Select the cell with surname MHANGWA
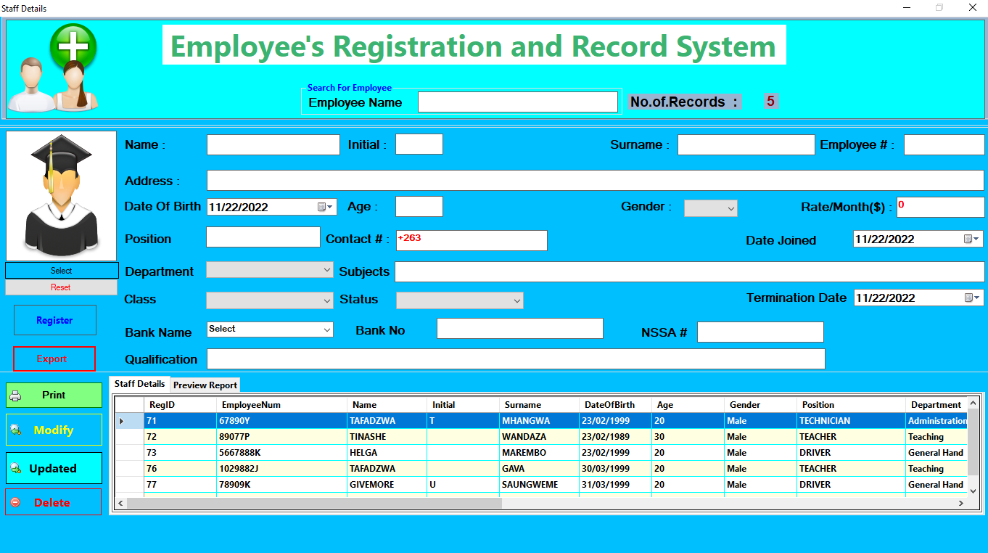This screenshot has height=553, width=988. 539,421
